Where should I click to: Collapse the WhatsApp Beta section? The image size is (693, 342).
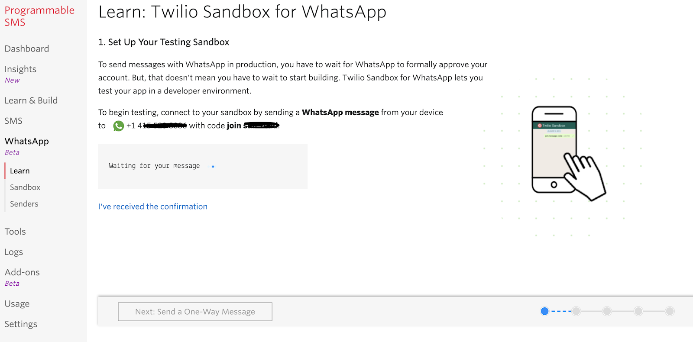[x=27, y=142]
